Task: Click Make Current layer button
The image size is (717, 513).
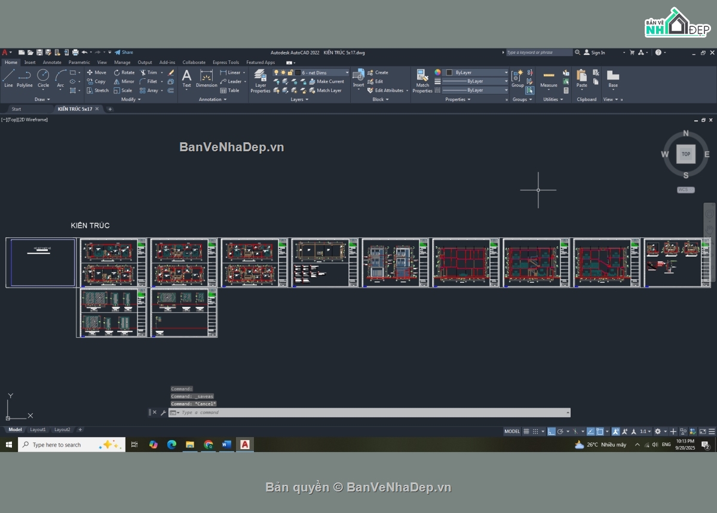Action: pos(330,81)
